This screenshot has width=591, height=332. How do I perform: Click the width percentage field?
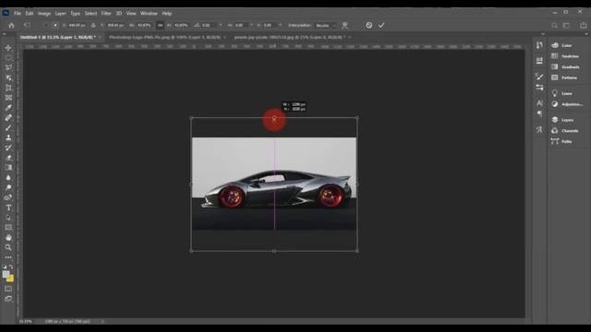[144, 25]
